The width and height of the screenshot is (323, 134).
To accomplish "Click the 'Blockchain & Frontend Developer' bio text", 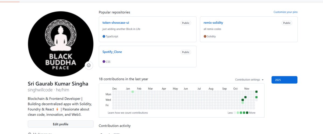I will click(55, 99).
